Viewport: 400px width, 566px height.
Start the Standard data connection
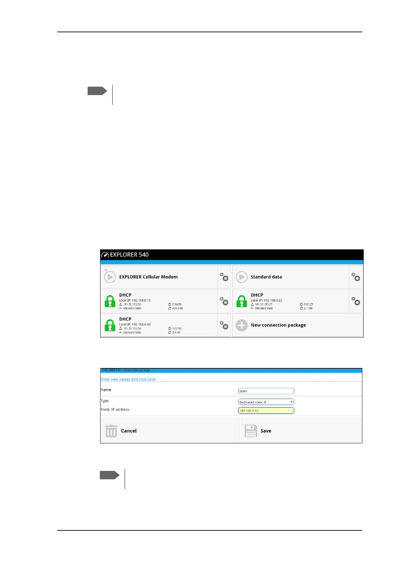click(241, 277)
